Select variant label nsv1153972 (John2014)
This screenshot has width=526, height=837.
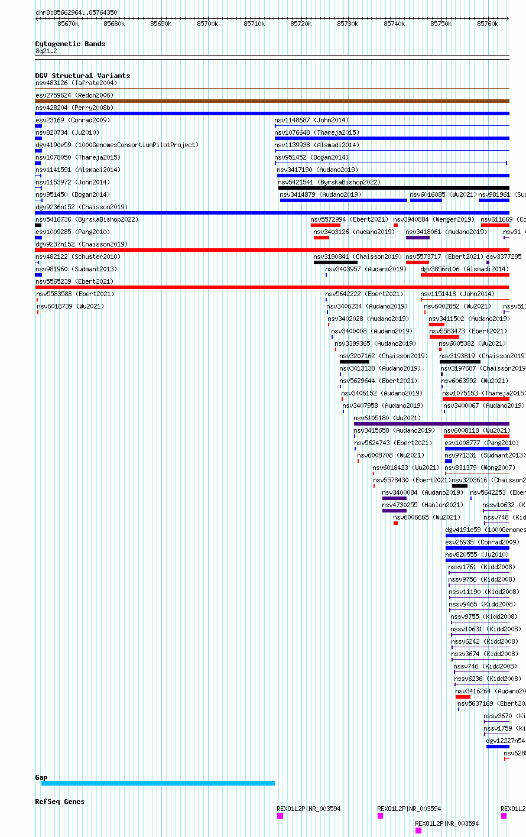[x=73, y=182]
